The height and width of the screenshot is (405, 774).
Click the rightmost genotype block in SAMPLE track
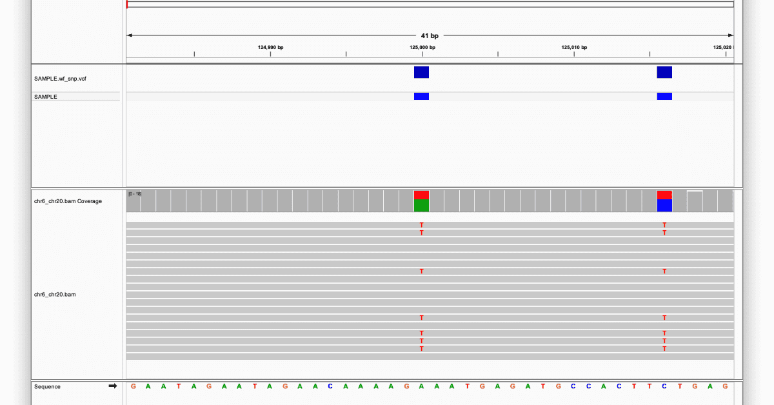(664, 96)
